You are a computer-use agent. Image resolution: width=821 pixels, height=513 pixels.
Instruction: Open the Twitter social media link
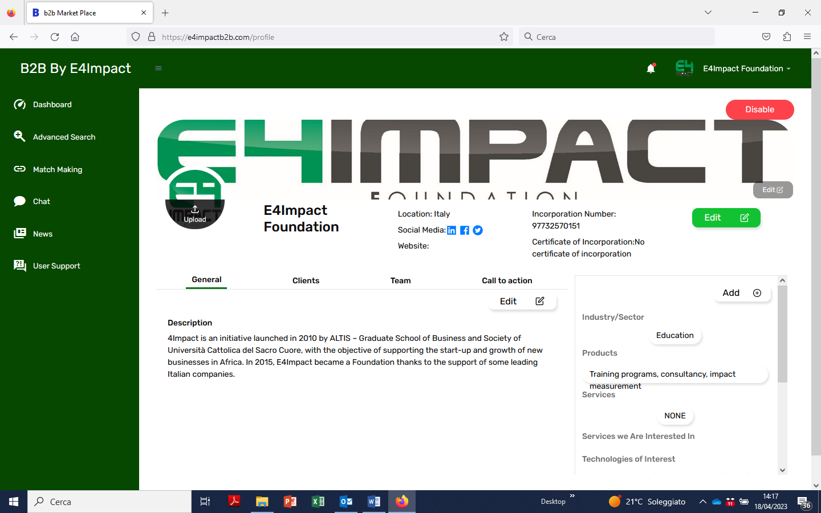click(478, 230)
